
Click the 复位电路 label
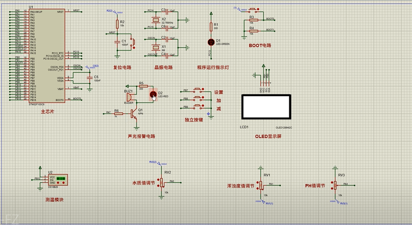click(122, 67)
